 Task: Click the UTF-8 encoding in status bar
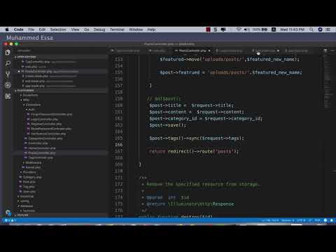pyautogui.click(x=301, y=220)
